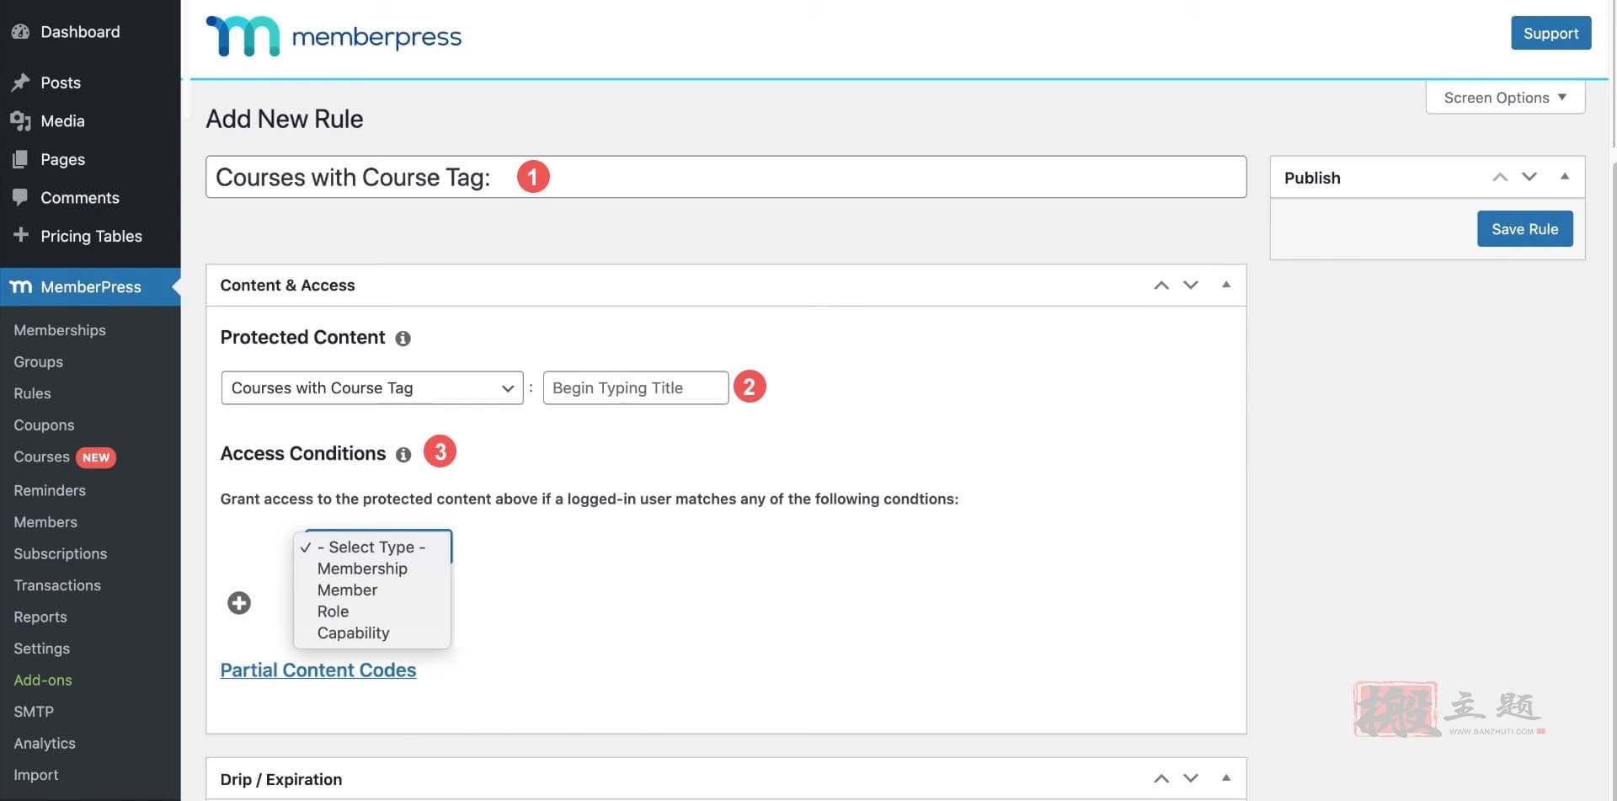Move Publish panel down
The width and height of the screenshot is (1617, 801).
pos(1529,177)
